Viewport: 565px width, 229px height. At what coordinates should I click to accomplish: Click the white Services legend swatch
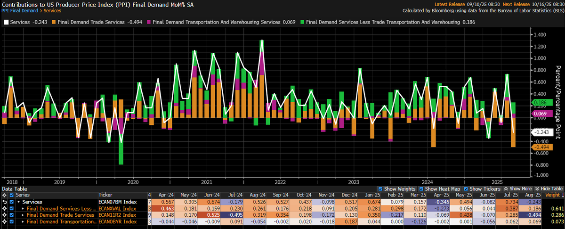[5, 22]
